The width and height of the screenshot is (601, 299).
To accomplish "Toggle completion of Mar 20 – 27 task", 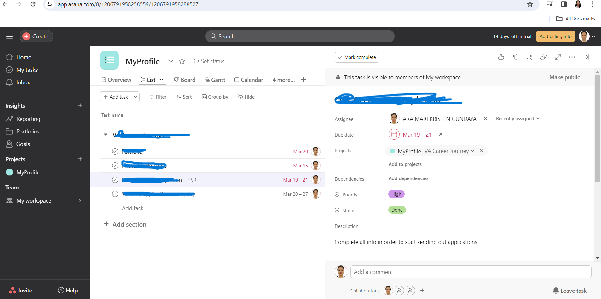I will 115,194.
